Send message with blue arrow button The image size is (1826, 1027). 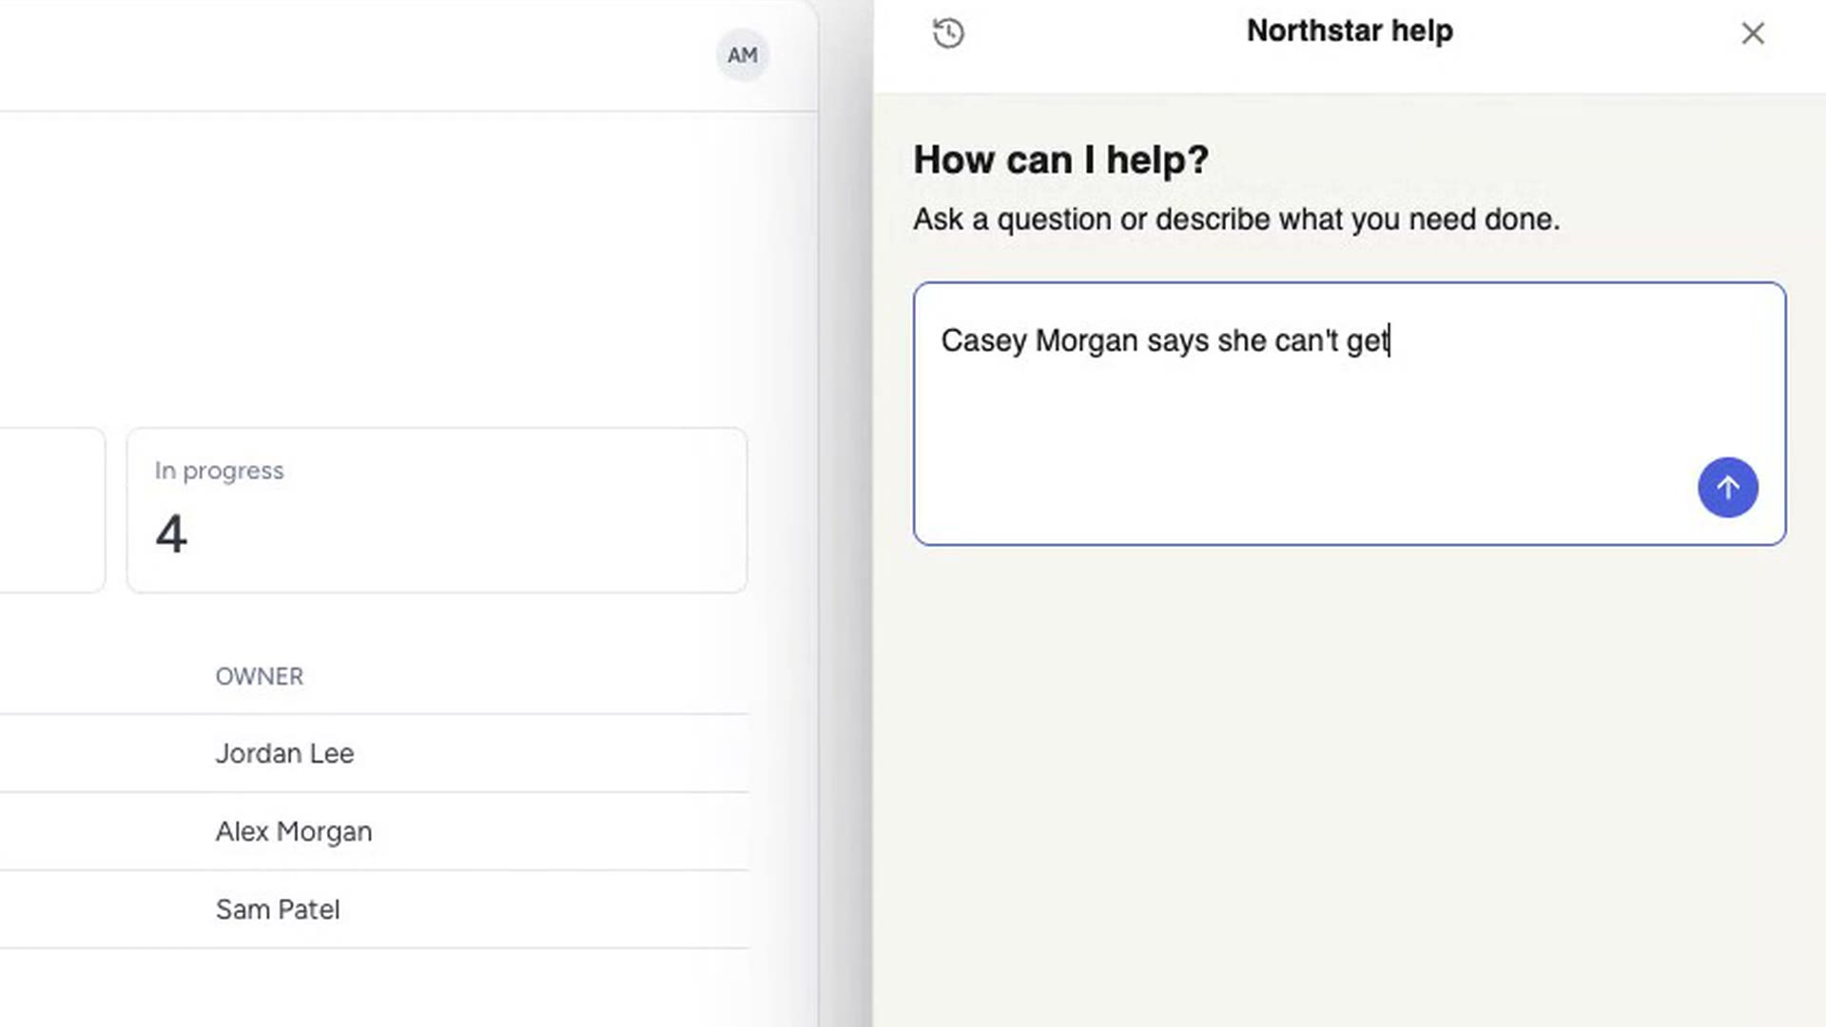coord(1727,488)
